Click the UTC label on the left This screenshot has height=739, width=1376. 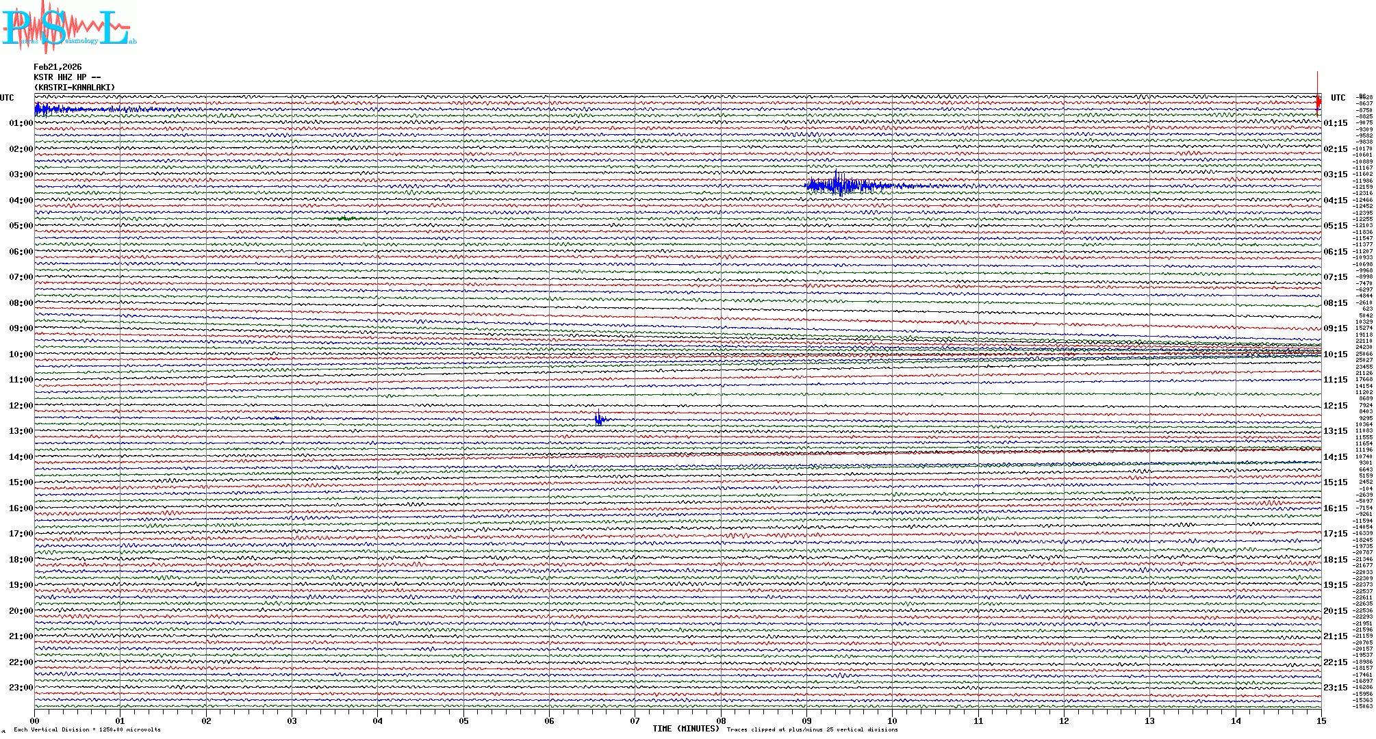[7, 98]
